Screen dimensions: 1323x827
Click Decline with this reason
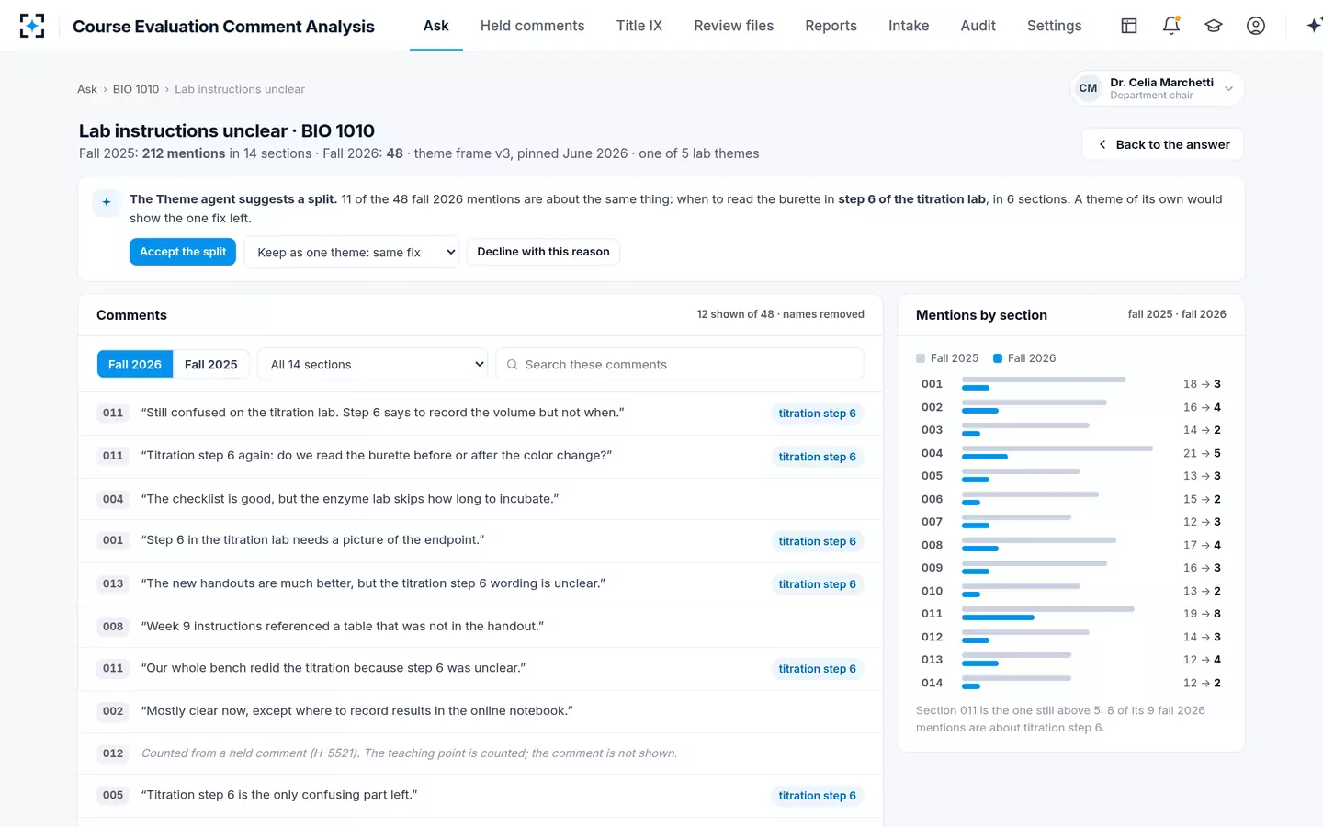(543, 252)
